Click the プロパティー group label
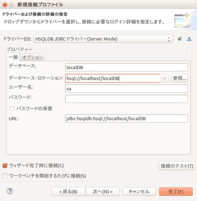The height and width of the screenshot is (201, 197). point(19,49)
